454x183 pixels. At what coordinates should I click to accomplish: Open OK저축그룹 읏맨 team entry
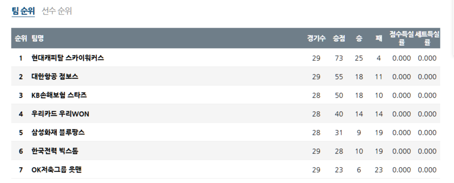click(56, 170)
